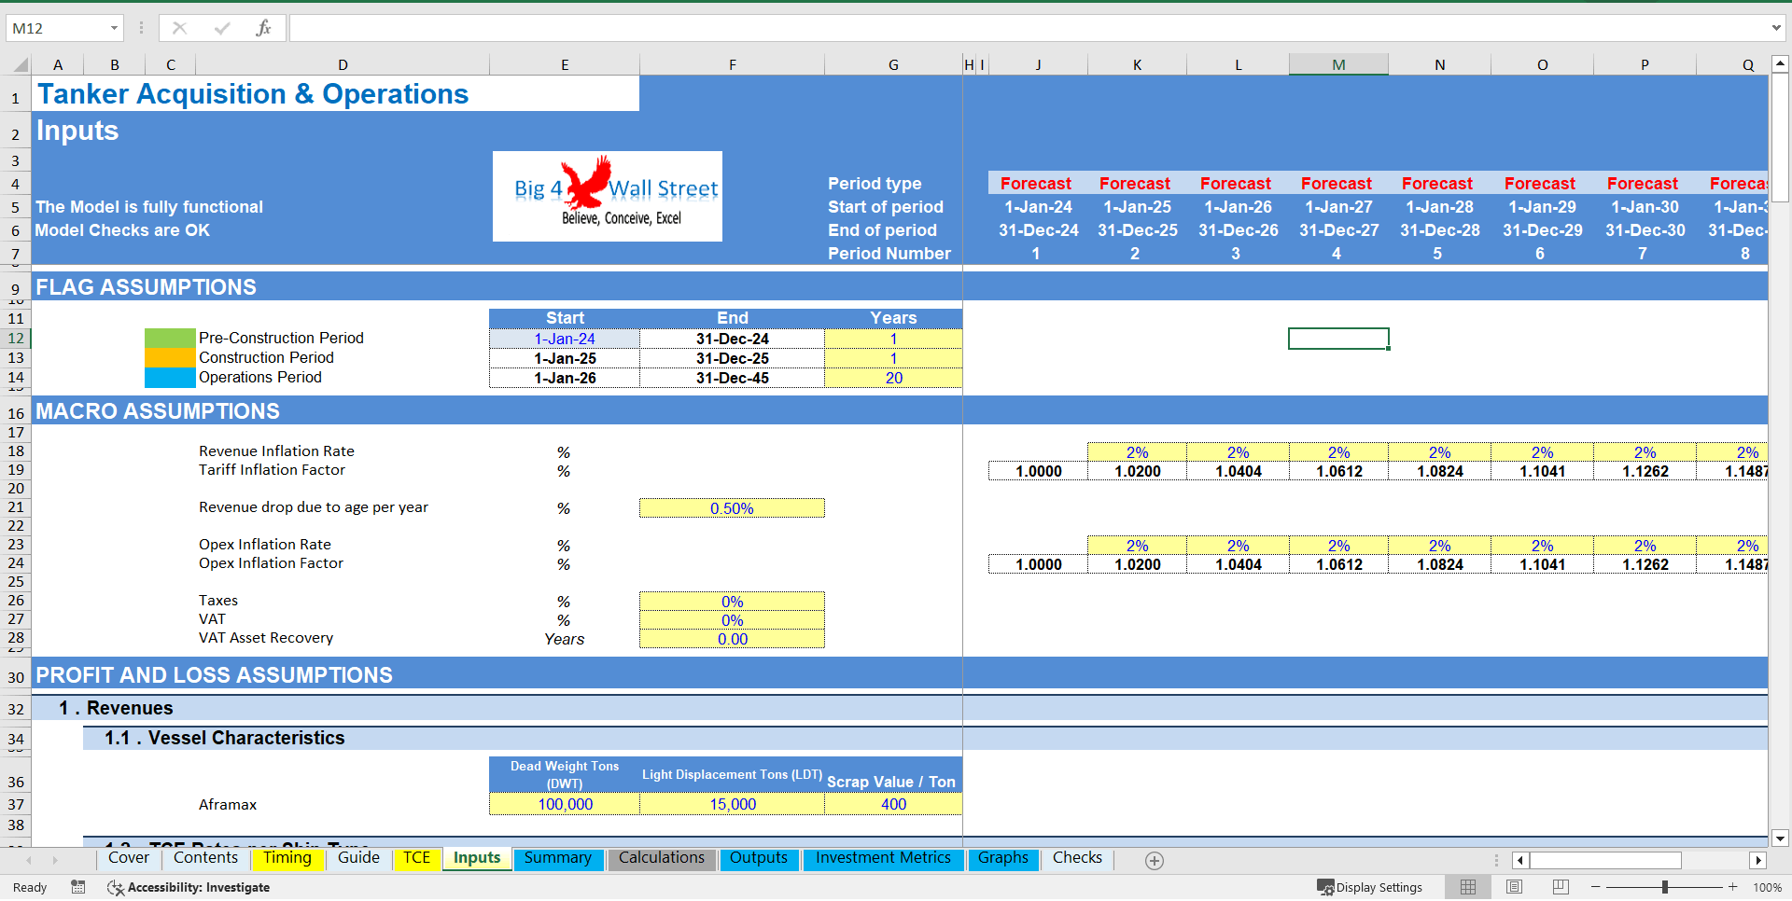Viewport: 1792px width, 901px height.
Task: Click previous sheet navigation arrow
Action: (x=29, y=860)
